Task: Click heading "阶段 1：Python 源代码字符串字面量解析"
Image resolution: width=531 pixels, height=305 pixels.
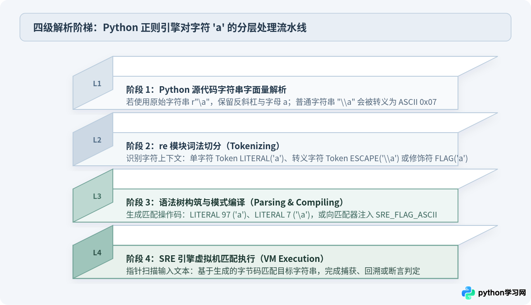Action: point(206,90)
